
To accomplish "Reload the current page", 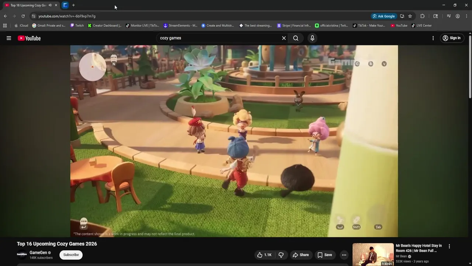I will 23,16.
